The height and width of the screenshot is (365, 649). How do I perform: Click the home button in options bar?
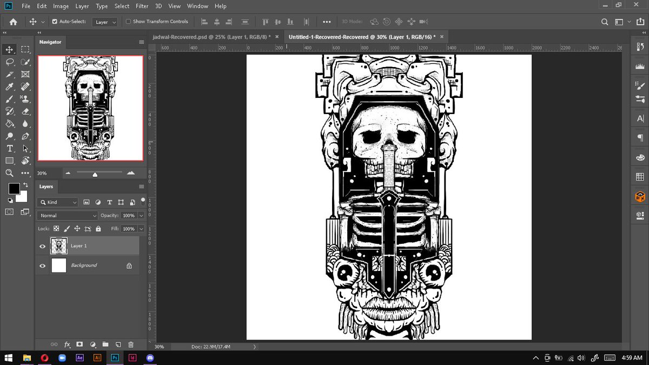13,22
